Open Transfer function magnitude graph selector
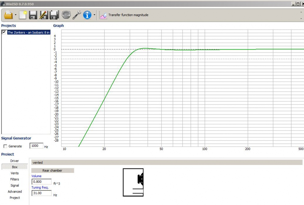 (128, 15)
